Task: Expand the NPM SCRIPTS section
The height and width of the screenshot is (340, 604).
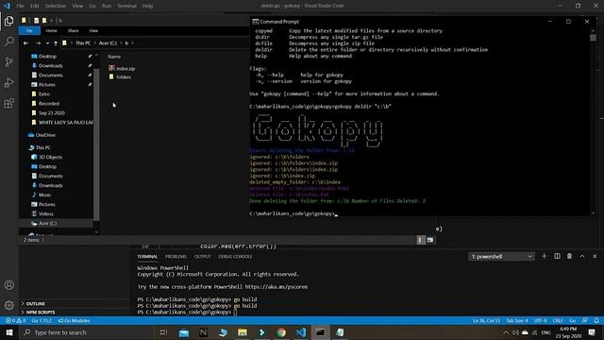Action: pyautogui.click(x=41, y=313)
